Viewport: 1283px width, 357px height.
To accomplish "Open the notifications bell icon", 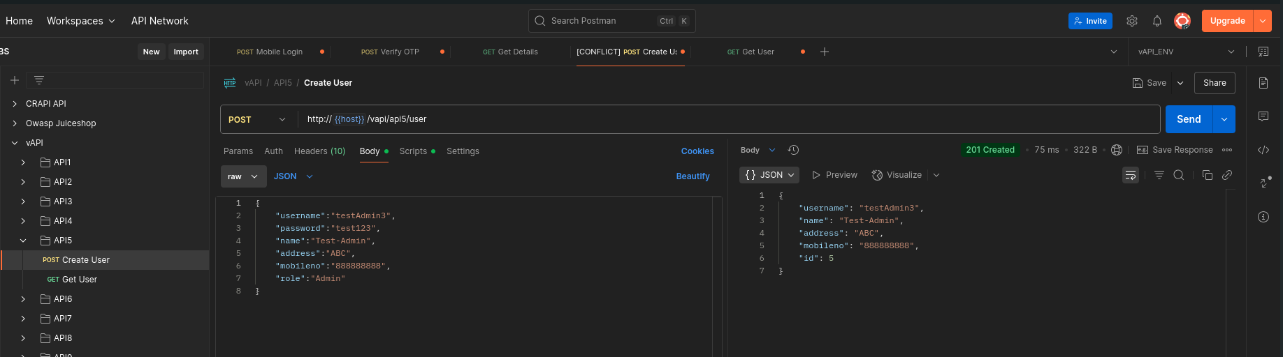I will point(1157,21).
